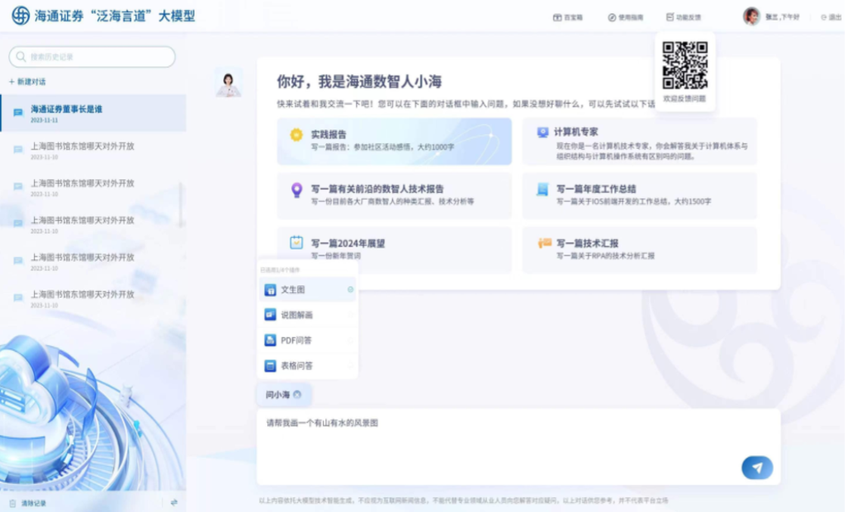Toggle the 文生图 selection radio
Image resolution: width=845 pixels, height=512 pixels.
(350, 290)
